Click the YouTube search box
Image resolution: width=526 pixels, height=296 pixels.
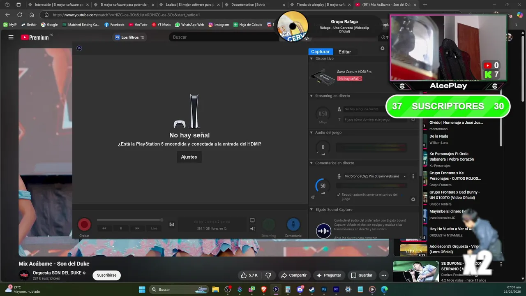(x=224, y=37)
